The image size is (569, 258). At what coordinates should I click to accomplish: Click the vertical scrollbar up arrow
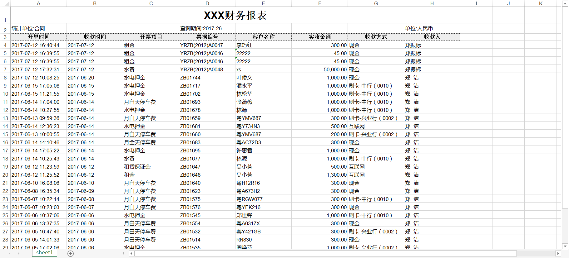[x=565, y=3]
